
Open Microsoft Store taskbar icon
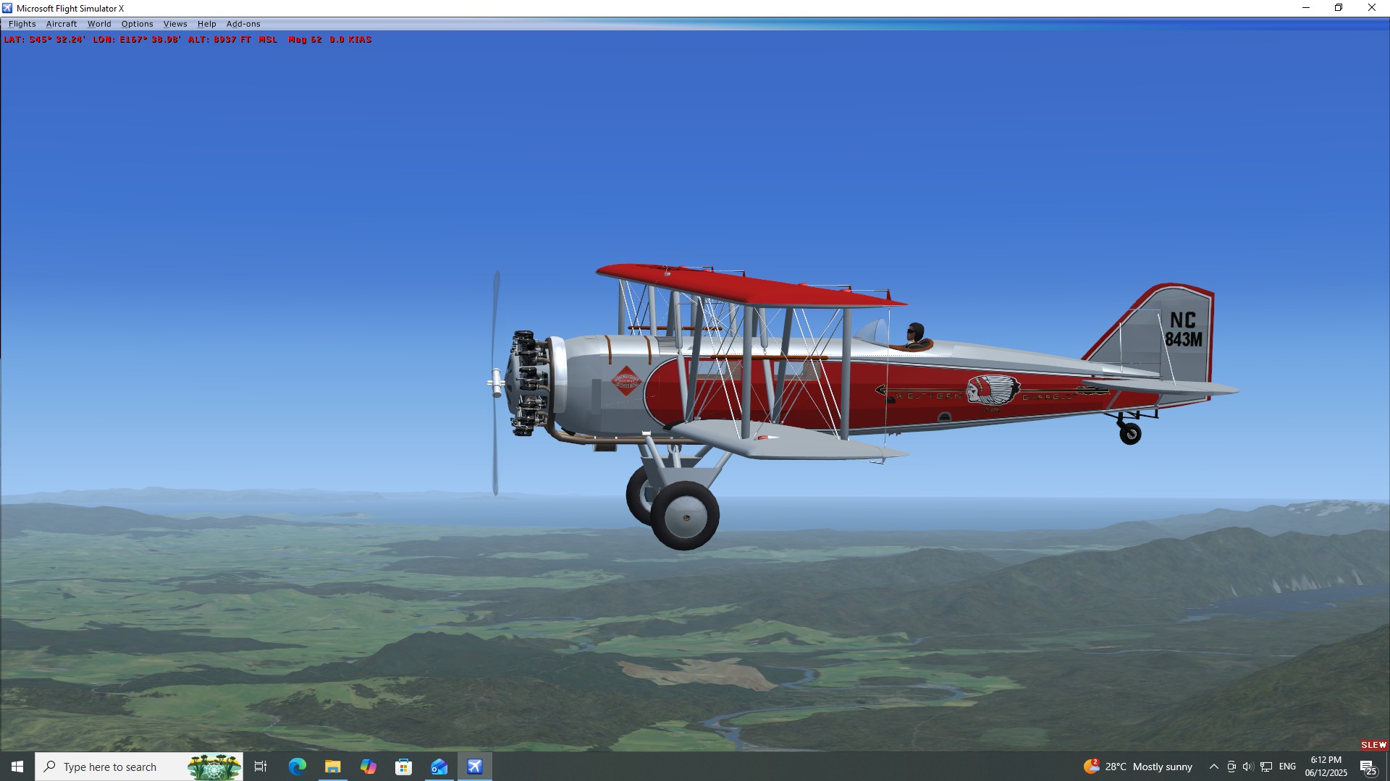click(403, 767)
